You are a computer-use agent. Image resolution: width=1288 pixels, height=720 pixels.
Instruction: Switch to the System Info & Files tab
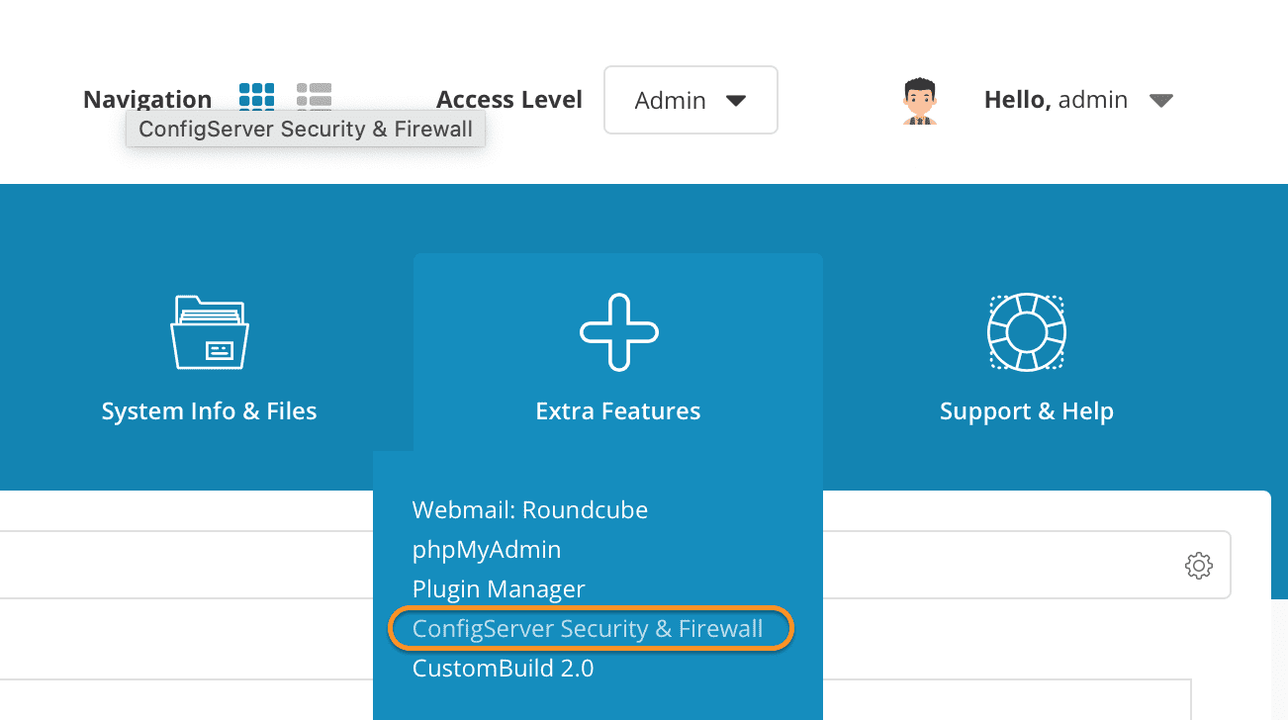(209, 410)
